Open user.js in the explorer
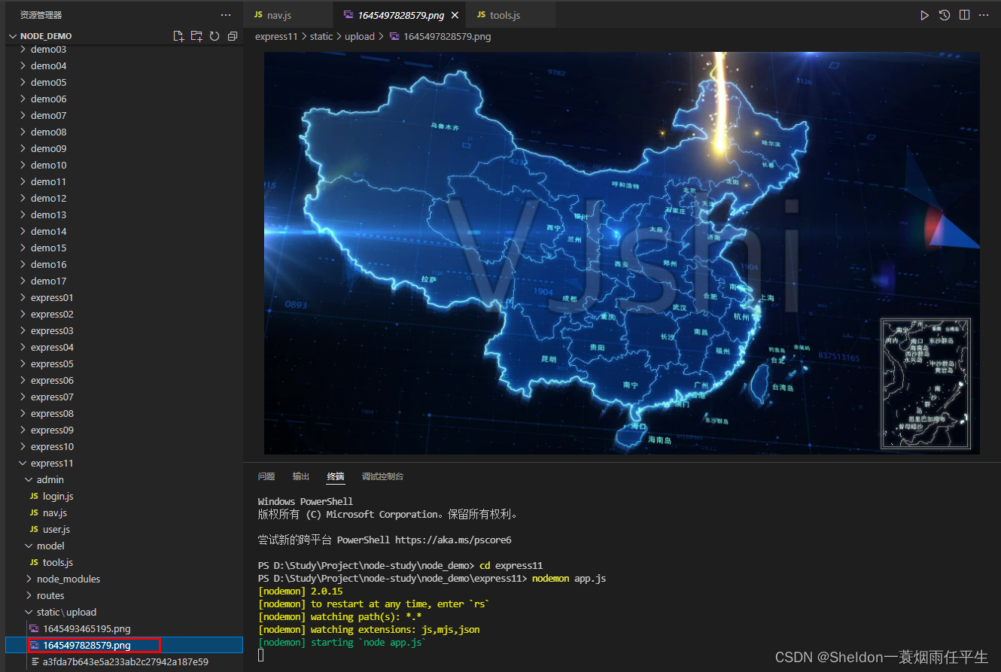1001x672 pixels. tap(124, 529)
